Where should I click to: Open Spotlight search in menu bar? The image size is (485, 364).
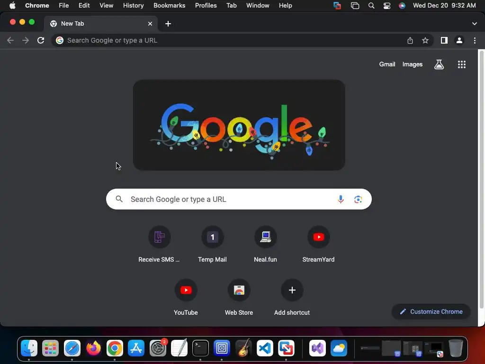click(371, 6)
